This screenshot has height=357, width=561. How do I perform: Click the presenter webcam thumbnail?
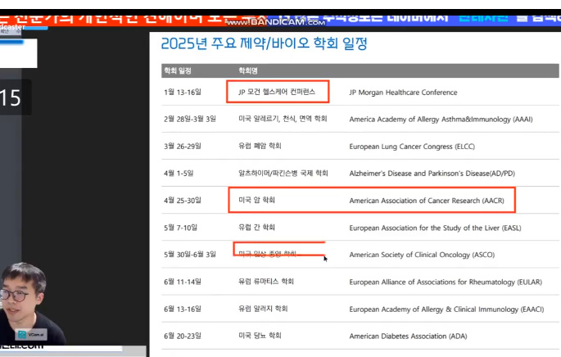pos(31,304)
